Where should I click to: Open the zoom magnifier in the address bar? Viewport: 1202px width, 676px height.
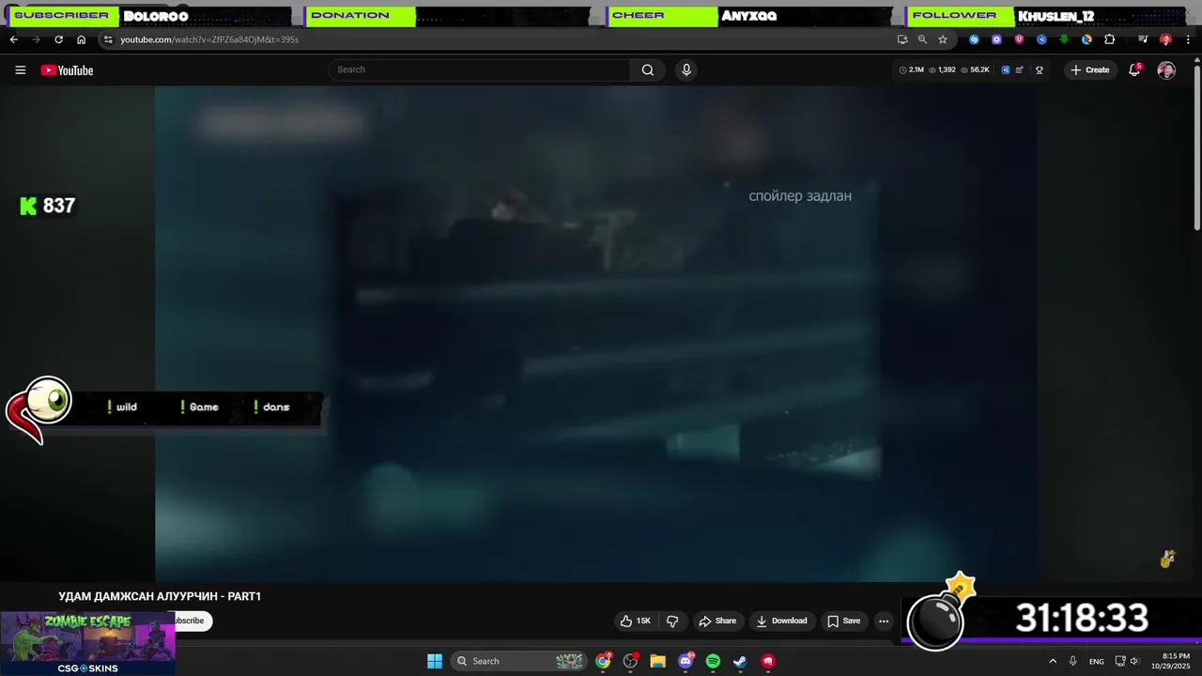[x=922, y=39]
